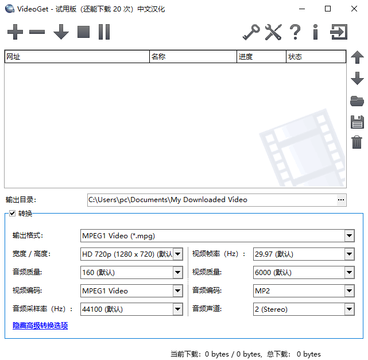368x360 pixels.
Task: Click the VideoGet app icon in title bar
Action: coord(10,9)
